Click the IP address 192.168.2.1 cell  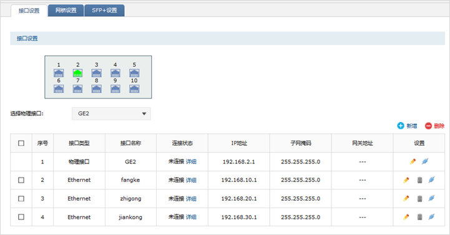[x=239, y=161]
